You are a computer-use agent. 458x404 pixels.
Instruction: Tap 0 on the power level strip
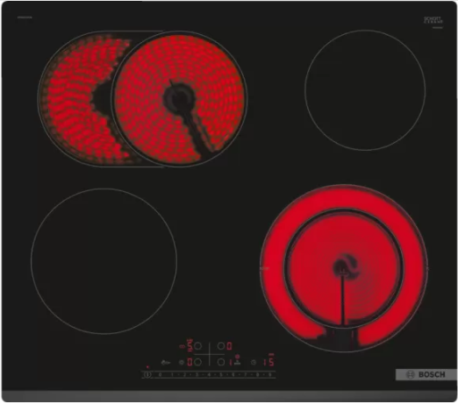coord(160,374)
